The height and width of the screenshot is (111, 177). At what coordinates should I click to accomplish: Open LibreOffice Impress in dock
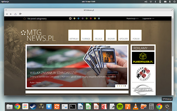pyautogui.click(x=96, y=107)
